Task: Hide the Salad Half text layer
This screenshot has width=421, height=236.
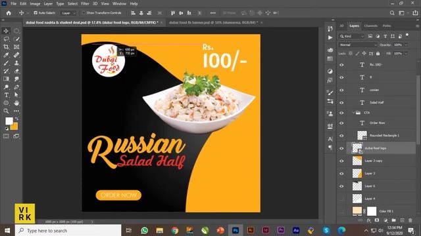Action: tap(341, 102)
